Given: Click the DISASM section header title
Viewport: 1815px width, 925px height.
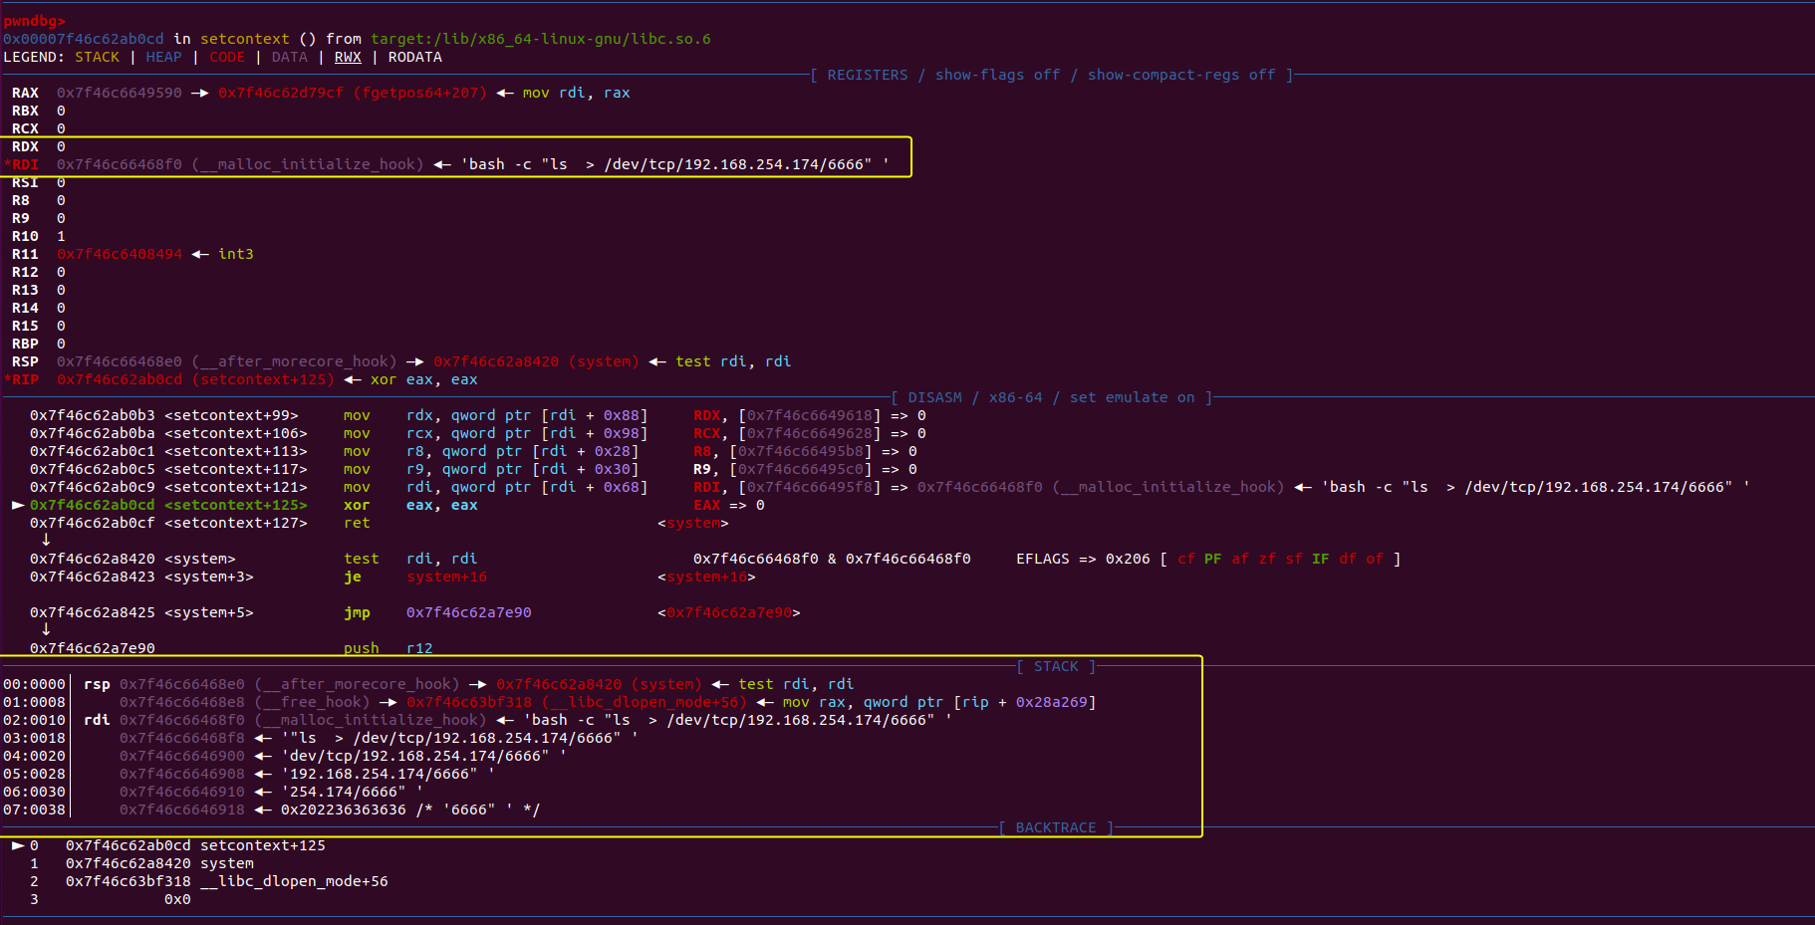Looking at the screenshot, I should 934,397.
